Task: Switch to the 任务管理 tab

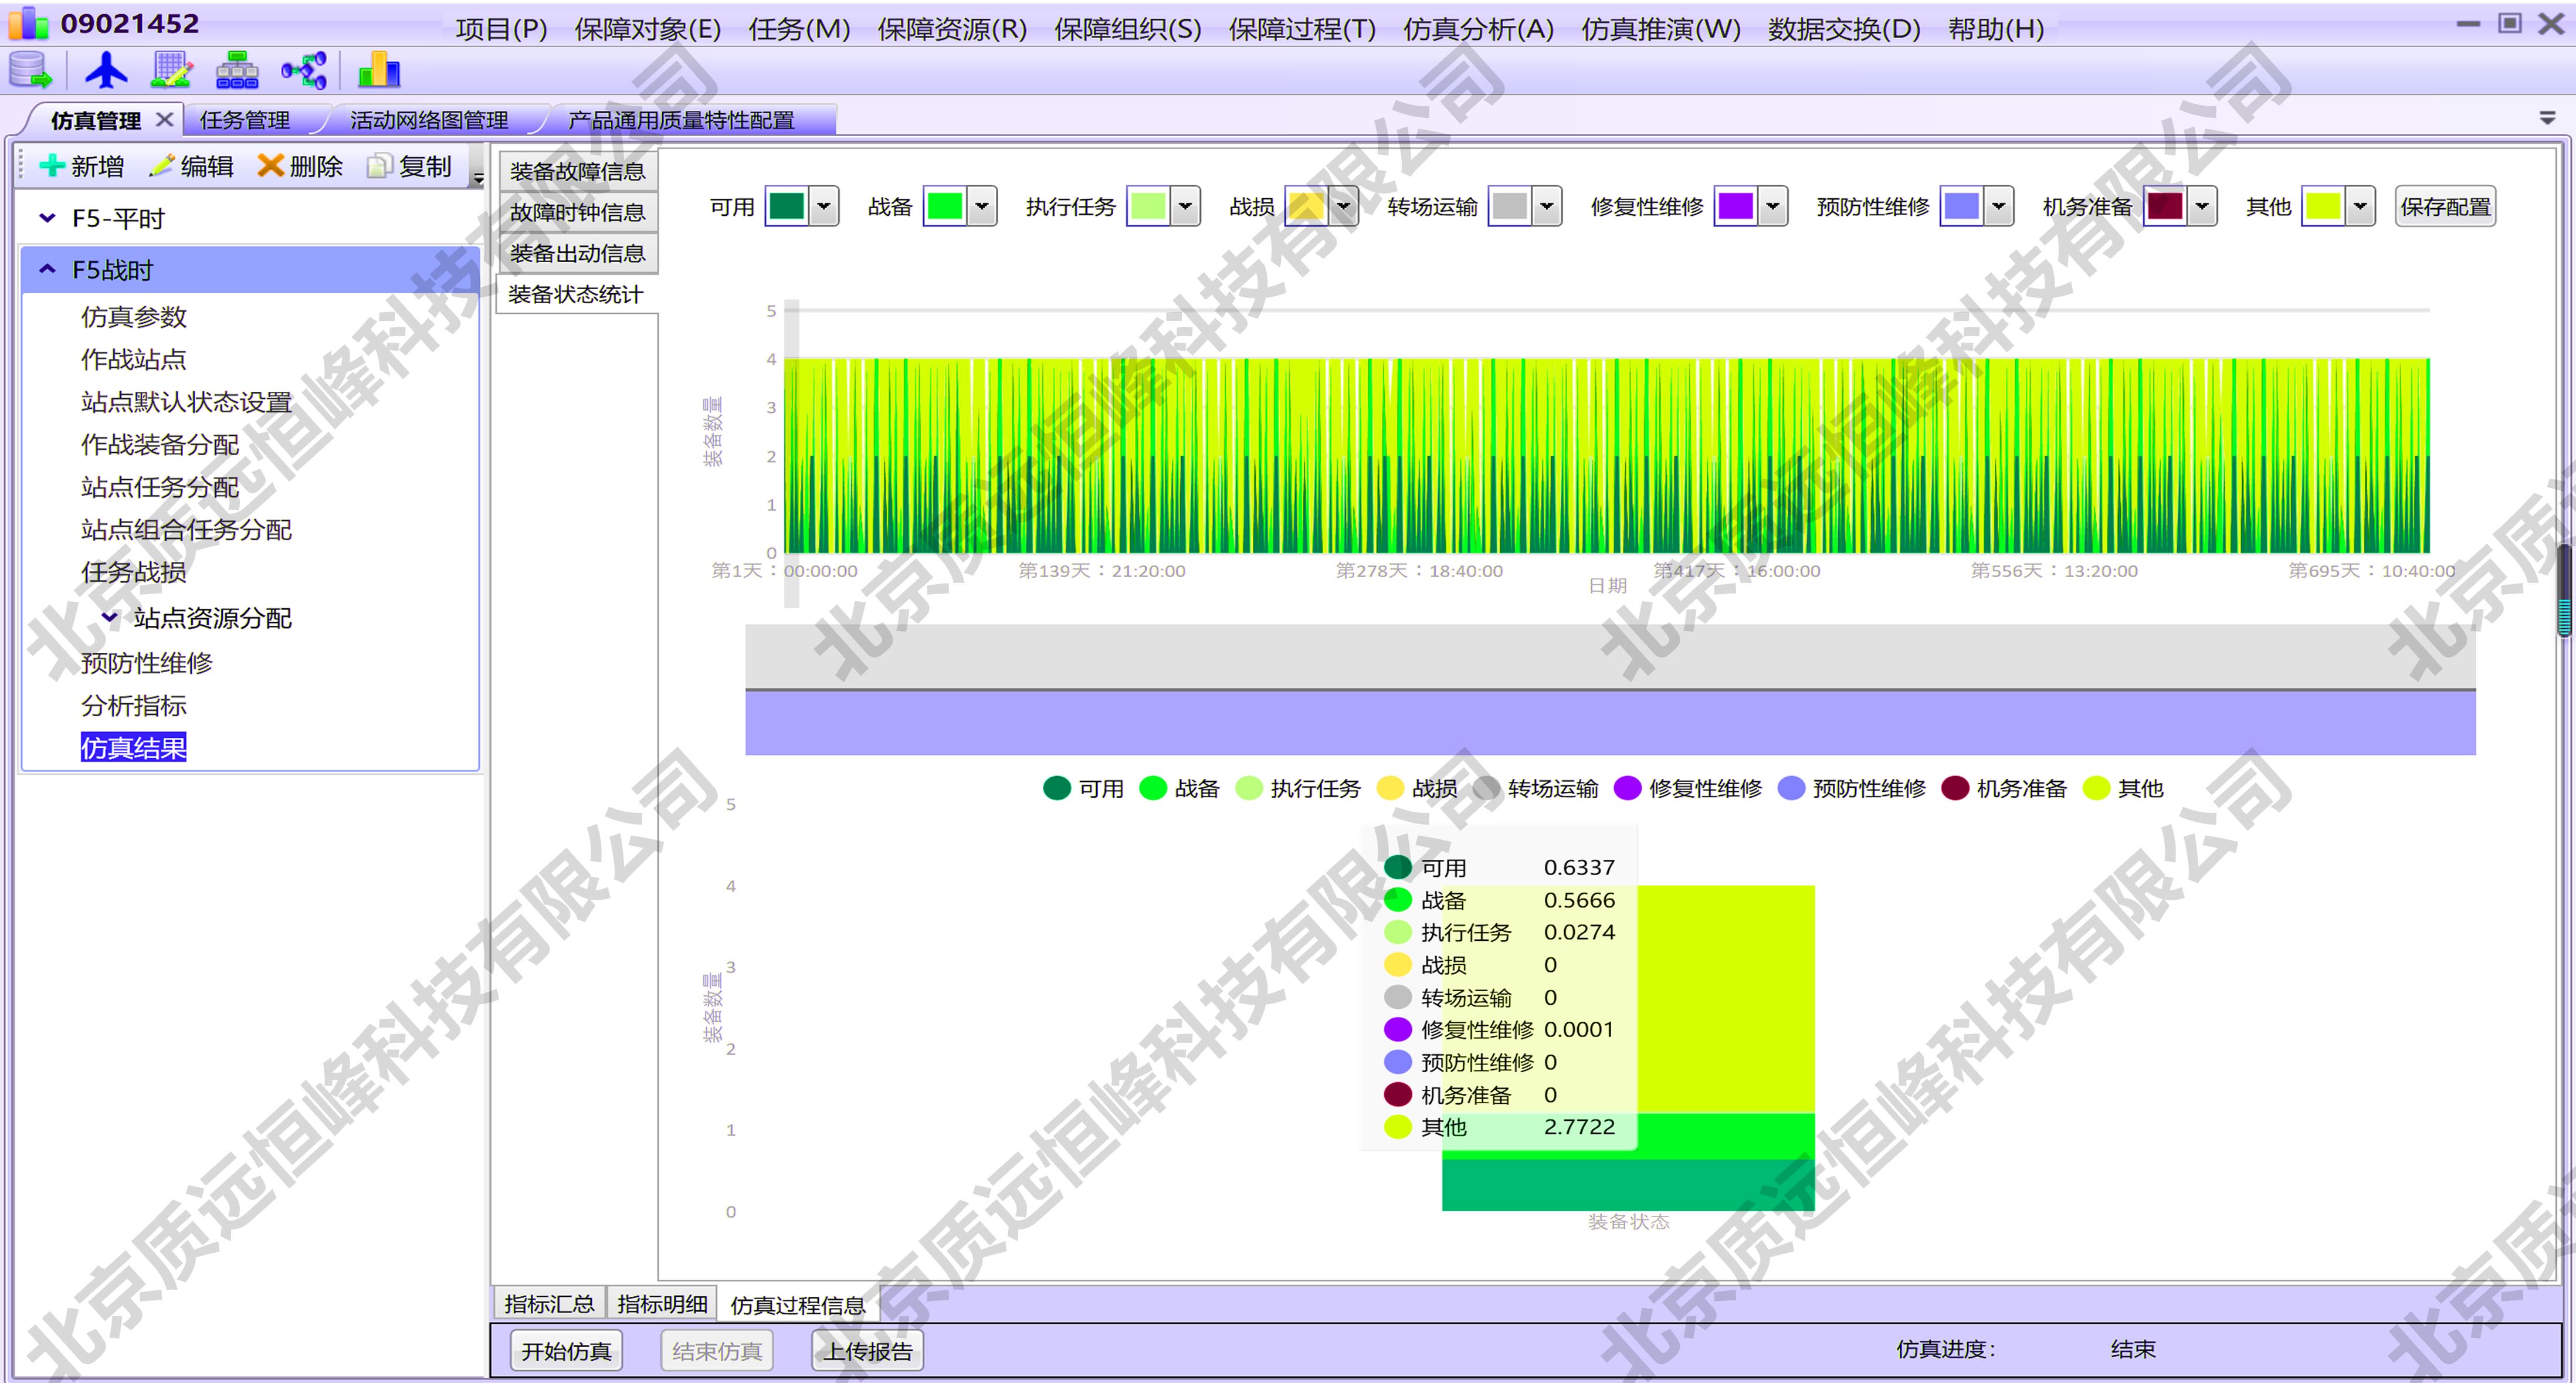Action: pos(245,120)
